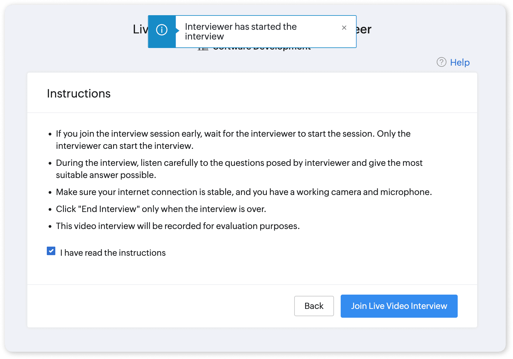This screenshot has height=359, width=513.
Task: Join the Live Video Interview
Action: (x=399, y=306)
